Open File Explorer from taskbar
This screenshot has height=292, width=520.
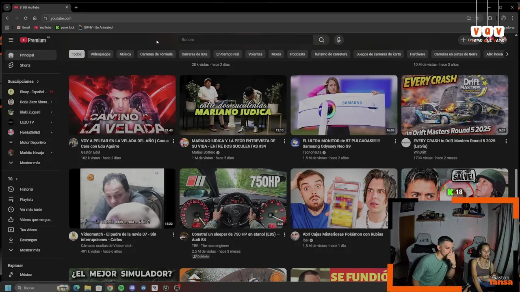(x=87, y=288)
